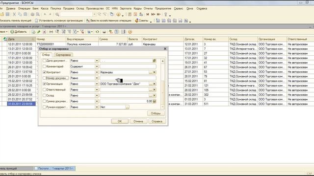The image size is (314, 176).
Task: Click the Отборы button
Action: [156, 113]
